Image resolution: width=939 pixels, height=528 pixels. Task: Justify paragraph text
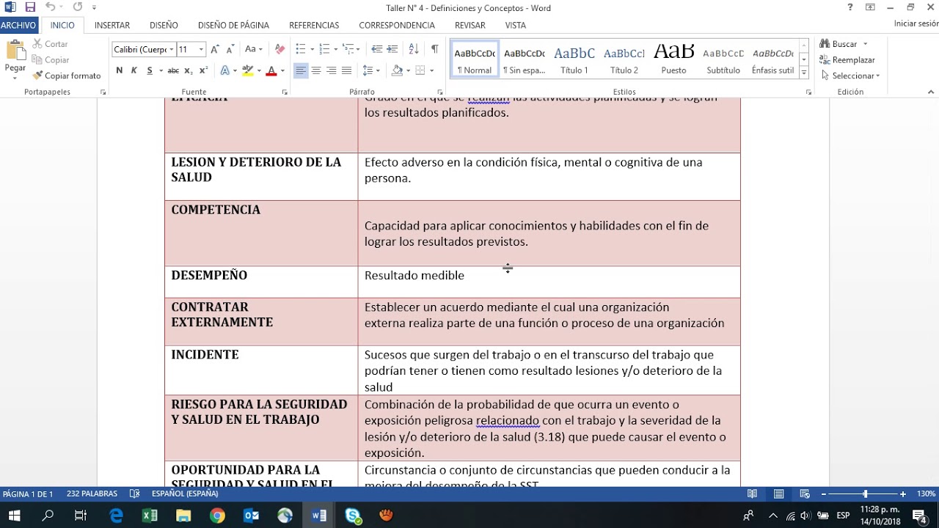click(347, 70)
